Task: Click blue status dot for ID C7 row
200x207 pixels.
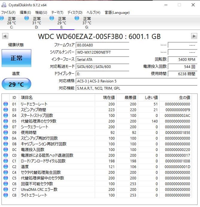Action: click(6, 189)
